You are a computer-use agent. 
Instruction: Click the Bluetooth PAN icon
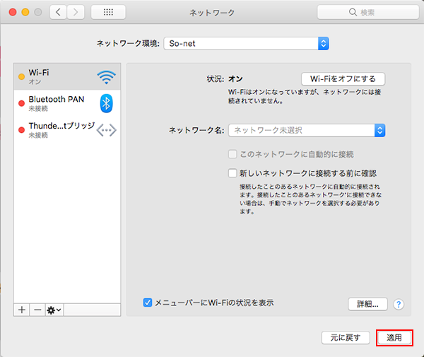pyautogui.click(x=107, y=103)
